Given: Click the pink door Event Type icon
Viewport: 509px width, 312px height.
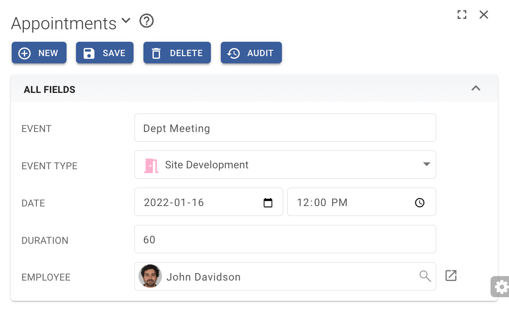Looking at the screenshot, I should point(151,165).
